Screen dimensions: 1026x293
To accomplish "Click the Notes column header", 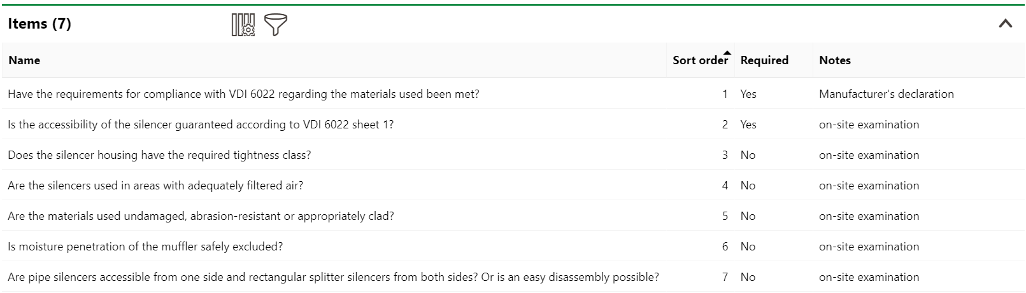I will click(834, 60).
